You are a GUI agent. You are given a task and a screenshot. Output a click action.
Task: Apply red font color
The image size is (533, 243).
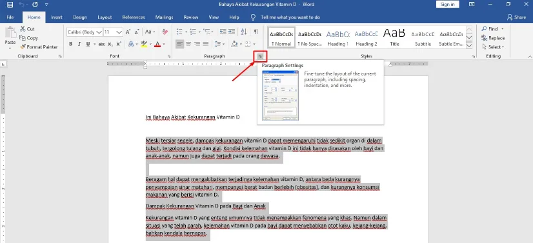(x=157, y=44)
